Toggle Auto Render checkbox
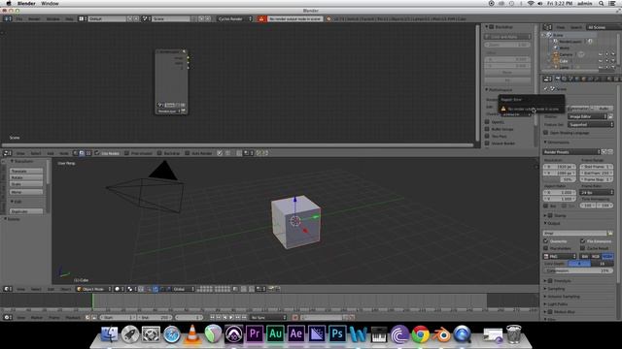Screen dimensions: 622x349 188,153
